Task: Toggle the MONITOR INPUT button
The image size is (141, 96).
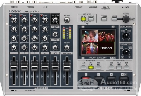Action: [x=84, y=19]
